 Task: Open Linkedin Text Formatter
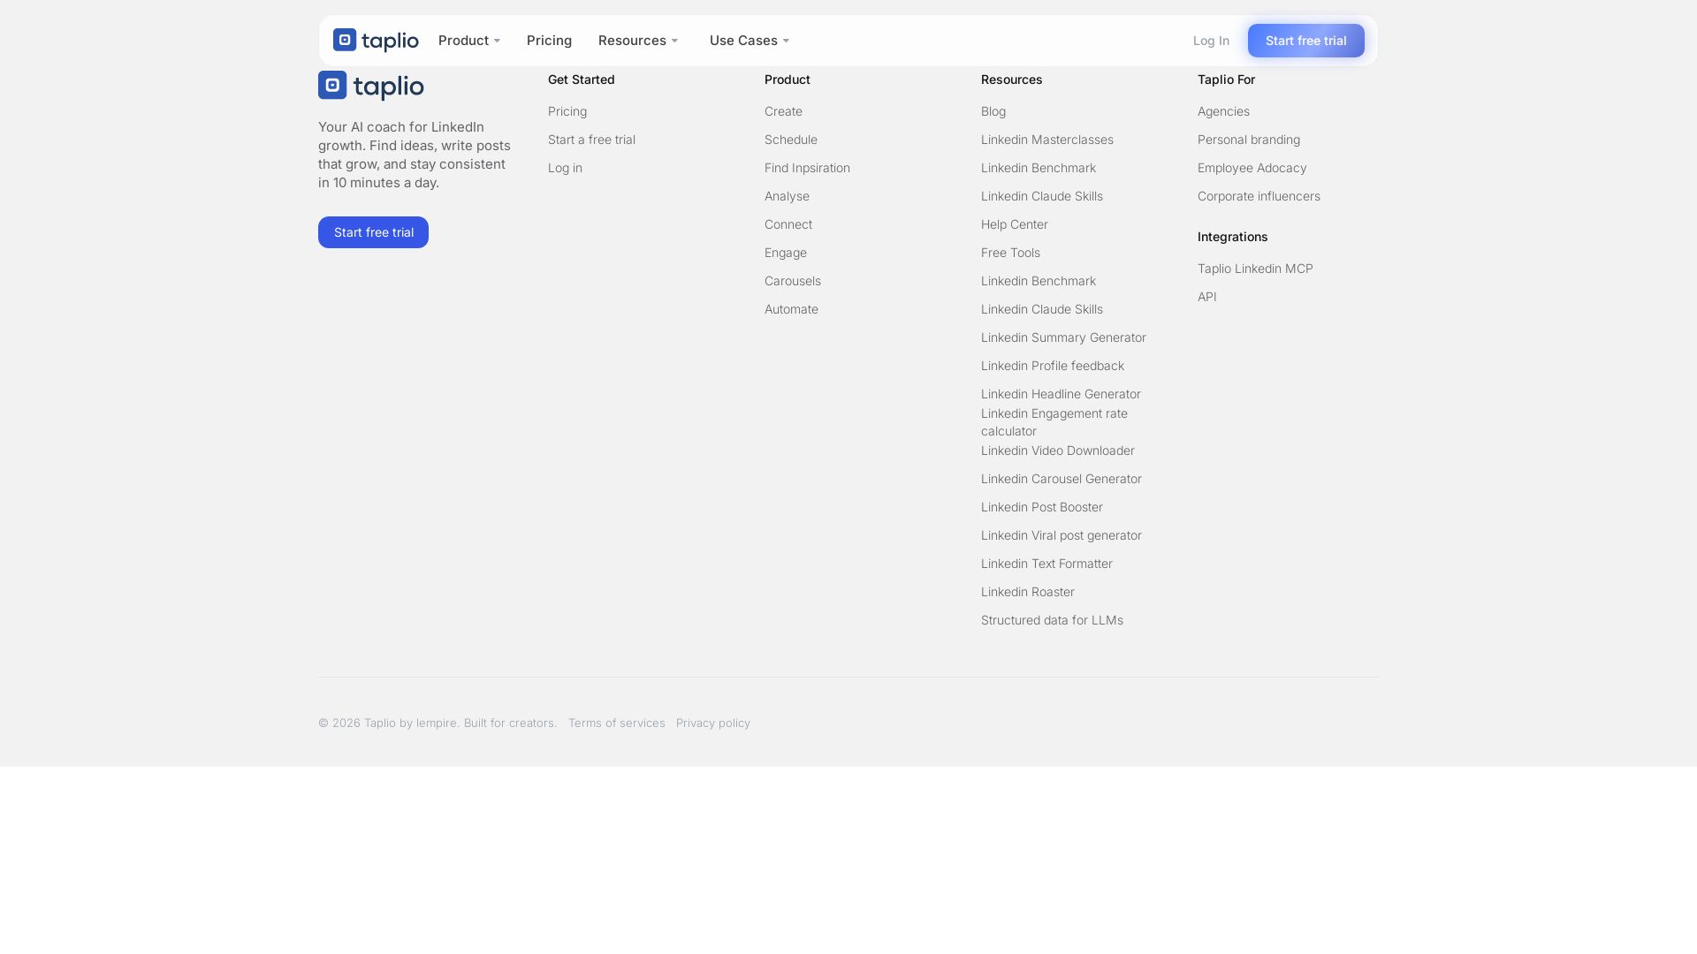(x=1046, y=564)
